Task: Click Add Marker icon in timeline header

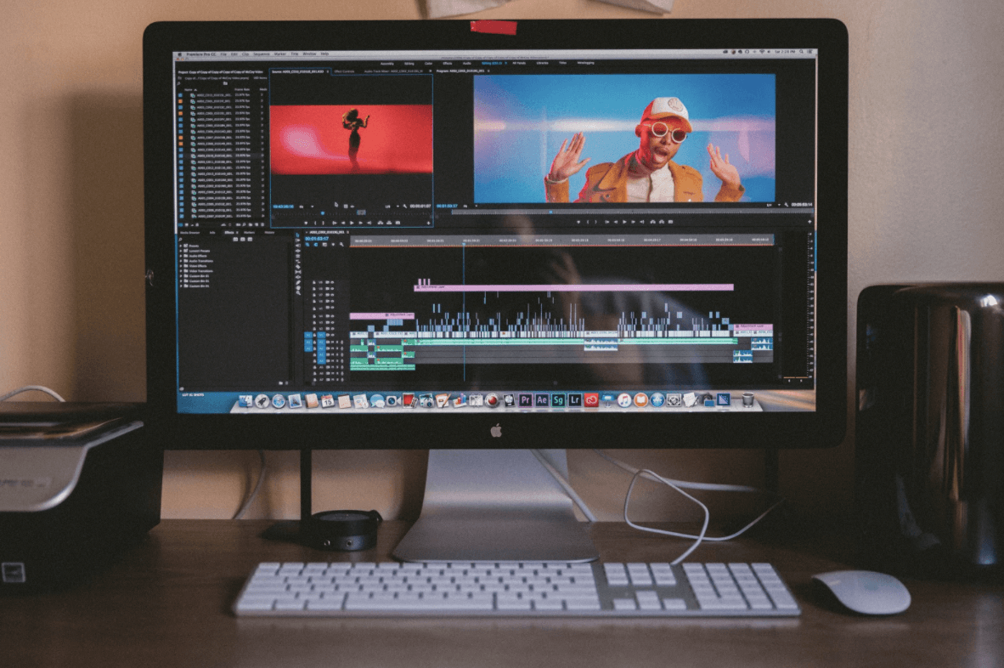Action: point(333,245)
